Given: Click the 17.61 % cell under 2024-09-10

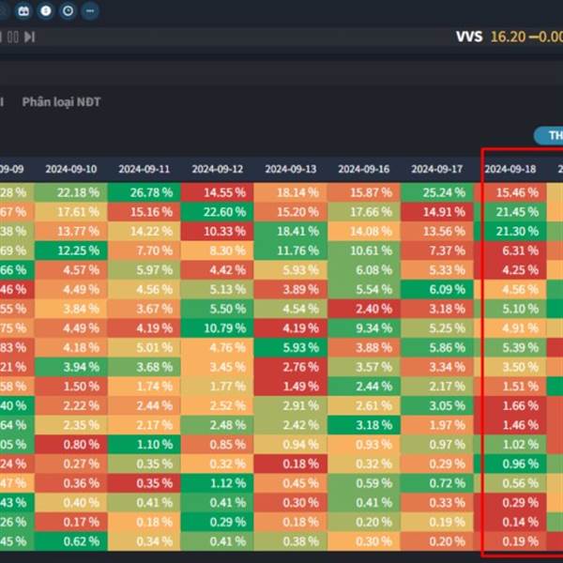Looking at the screenshot, I should coord(71,212).
